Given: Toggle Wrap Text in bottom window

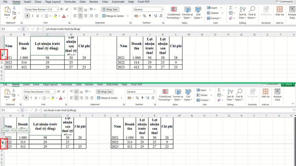Looking at the screenshot, I should tap(105, 92).
